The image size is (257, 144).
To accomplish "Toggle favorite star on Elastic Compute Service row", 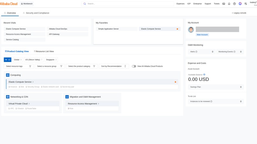I will point(175,82).
